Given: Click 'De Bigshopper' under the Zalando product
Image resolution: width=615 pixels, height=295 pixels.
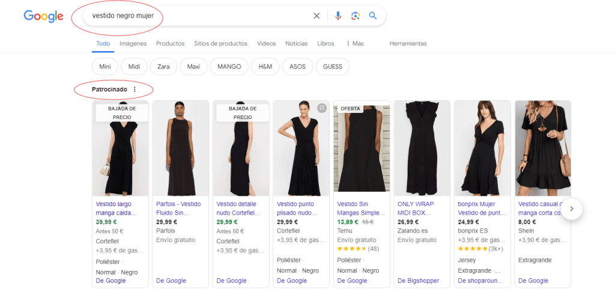Looking at the screenshot, I should (419, 281).
